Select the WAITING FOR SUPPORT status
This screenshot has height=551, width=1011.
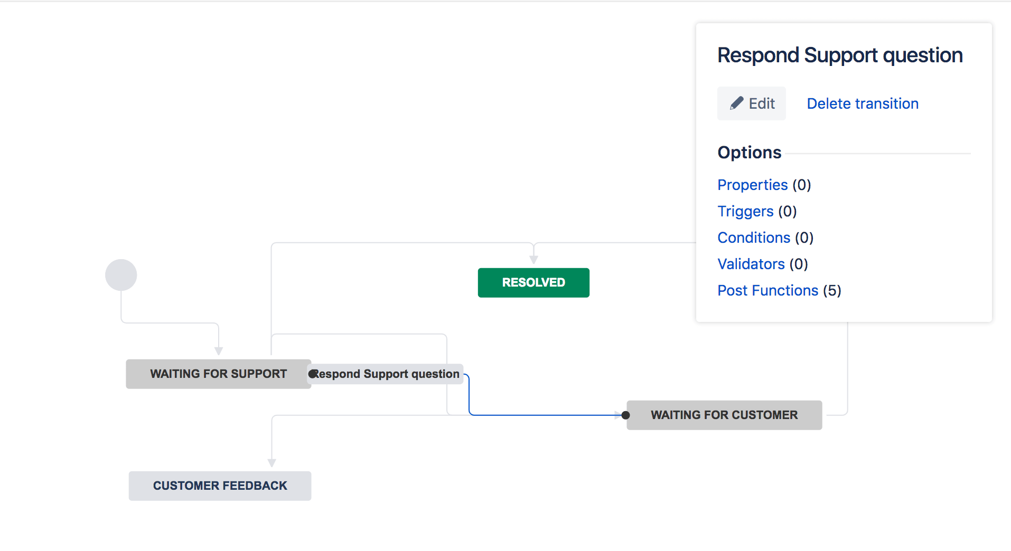218,374
